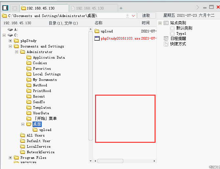Select the C: drive icon
The width and height of the screenshot is (220, 169).
pos(10,35)
